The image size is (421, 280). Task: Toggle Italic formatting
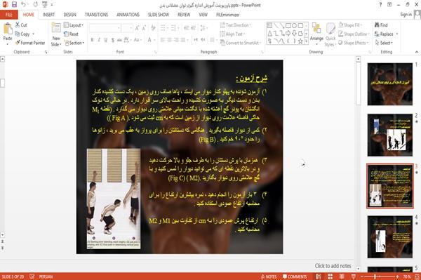tap(99, 40)
